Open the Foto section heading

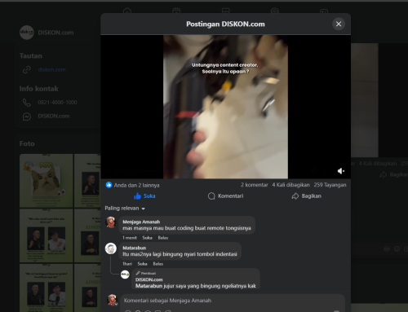coord(27,143)
